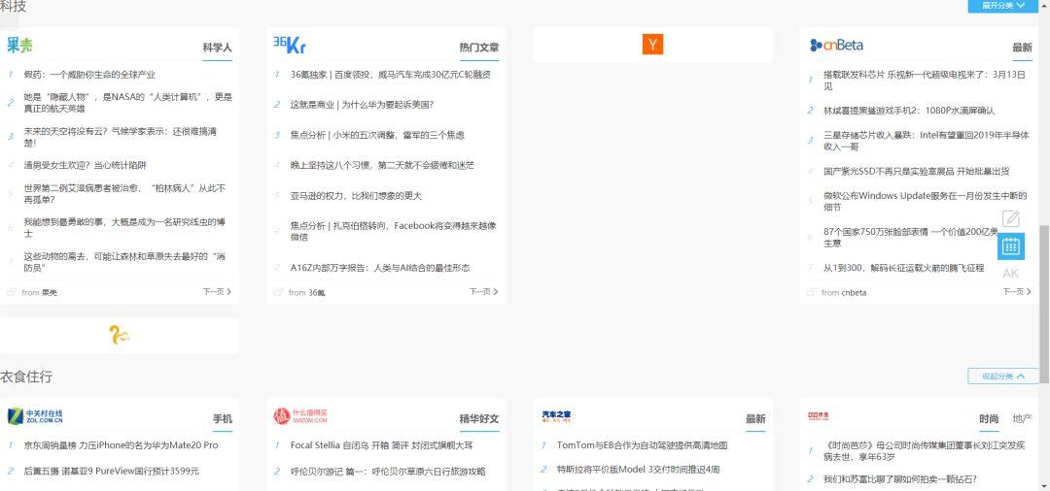Collapse 衣食住行 with 收起分类 button

tap(1003, 376)
